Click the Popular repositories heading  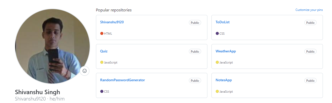(x=114, y=10)
